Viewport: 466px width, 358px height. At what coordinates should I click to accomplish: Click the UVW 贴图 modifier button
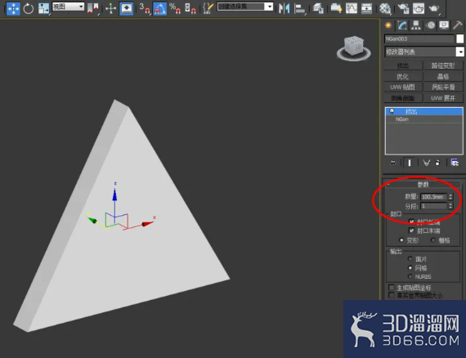403,87
